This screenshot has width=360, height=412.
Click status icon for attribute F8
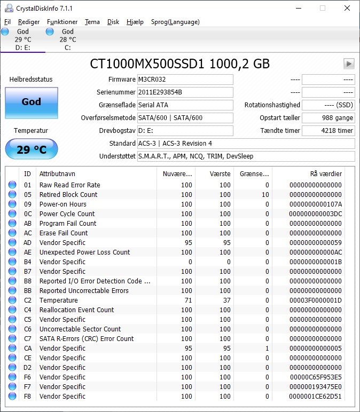[x=12, y=396]
